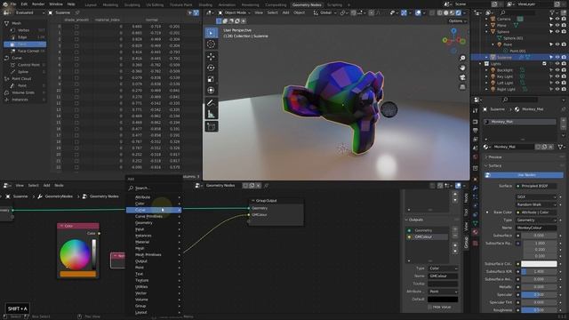Image resolution: width=569 pixels, height=320 pixels.
Task: Click the Search field in Add menu
Action: coord(154,188)
